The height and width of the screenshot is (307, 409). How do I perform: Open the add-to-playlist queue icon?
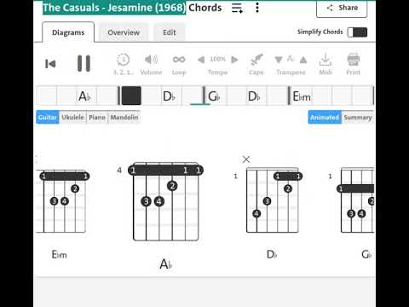pyautogui.click(x=237, y=8)
